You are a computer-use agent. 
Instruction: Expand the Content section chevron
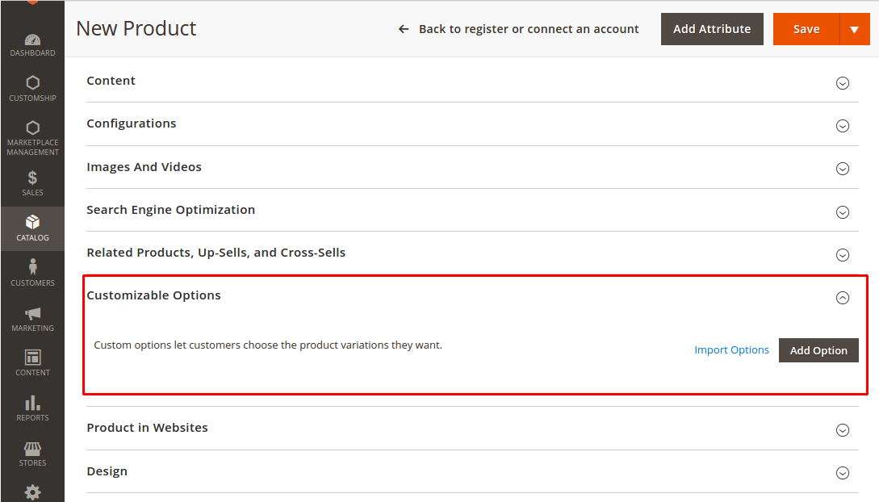(842, 83)
